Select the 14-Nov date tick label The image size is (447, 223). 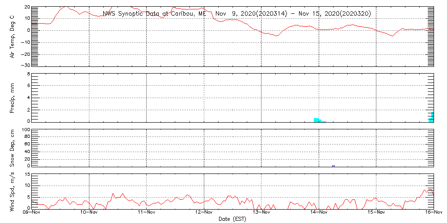[x=319, y=213]
